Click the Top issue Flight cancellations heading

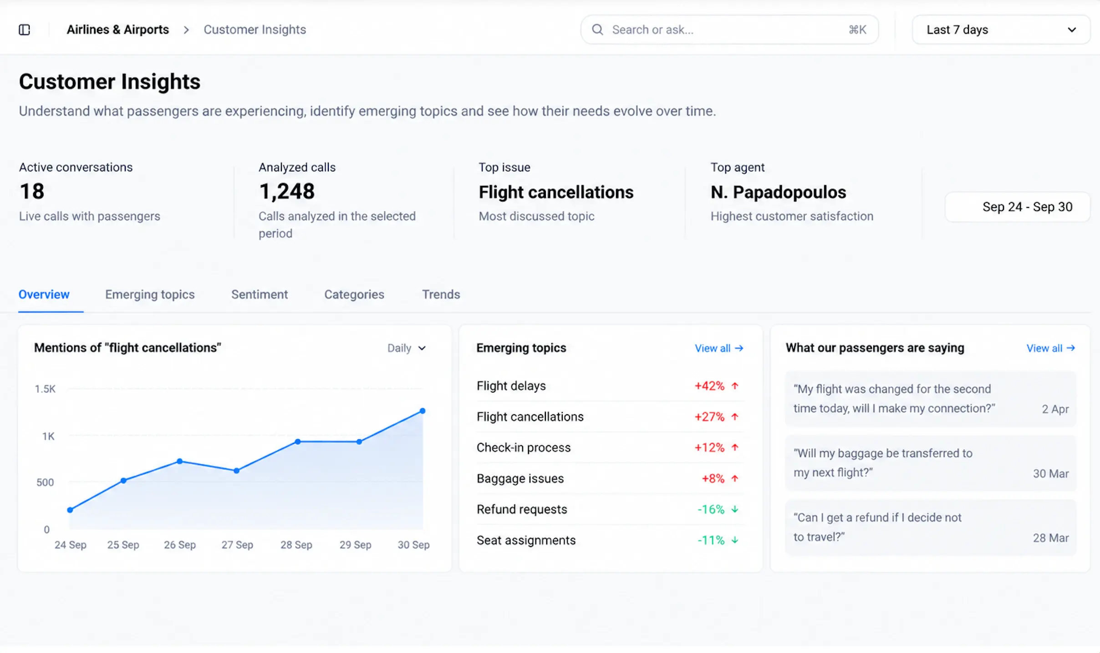(x=556, y=192)
